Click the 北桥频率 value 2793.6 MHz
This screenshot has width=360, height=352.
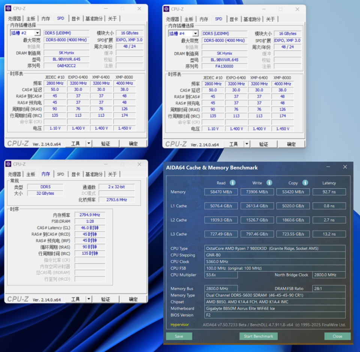point(117,200)
